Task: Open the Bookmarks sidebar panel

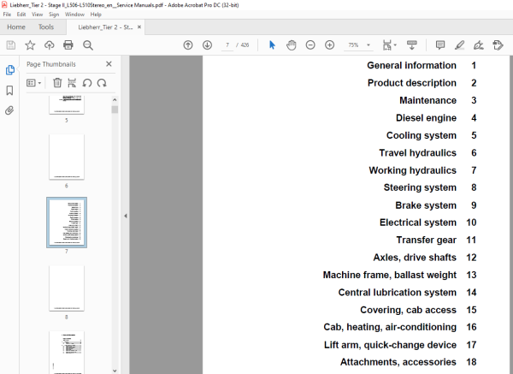Action: tap(9, 91)
